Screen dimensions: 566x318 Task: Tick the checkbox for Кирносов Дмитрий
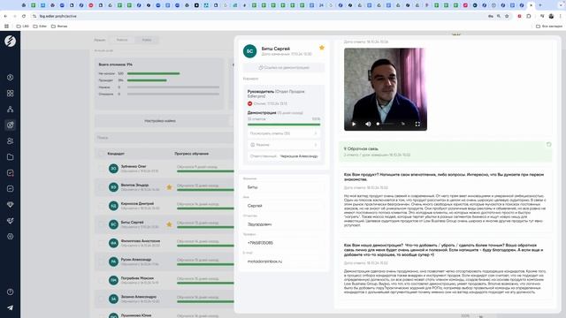(101, 206)
